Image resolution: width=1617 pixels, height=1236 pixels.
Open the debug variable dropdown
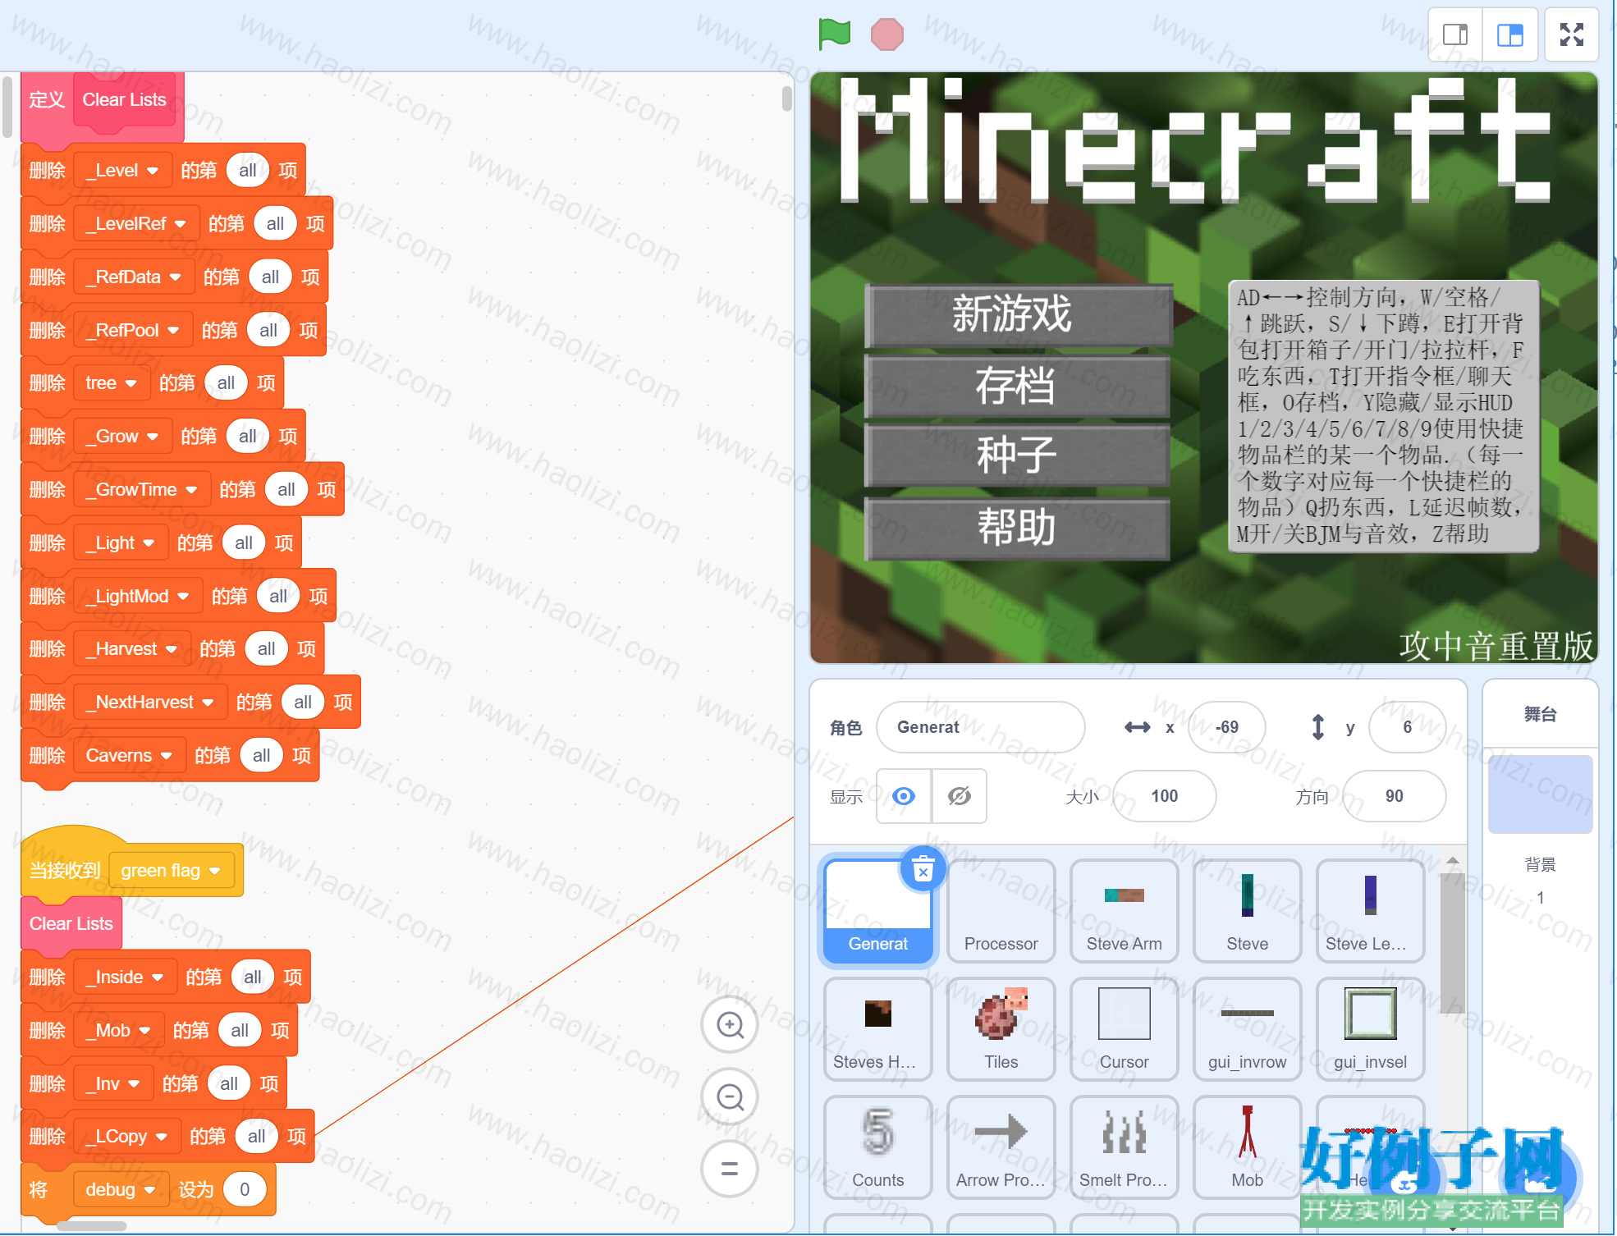point(121,1190)
